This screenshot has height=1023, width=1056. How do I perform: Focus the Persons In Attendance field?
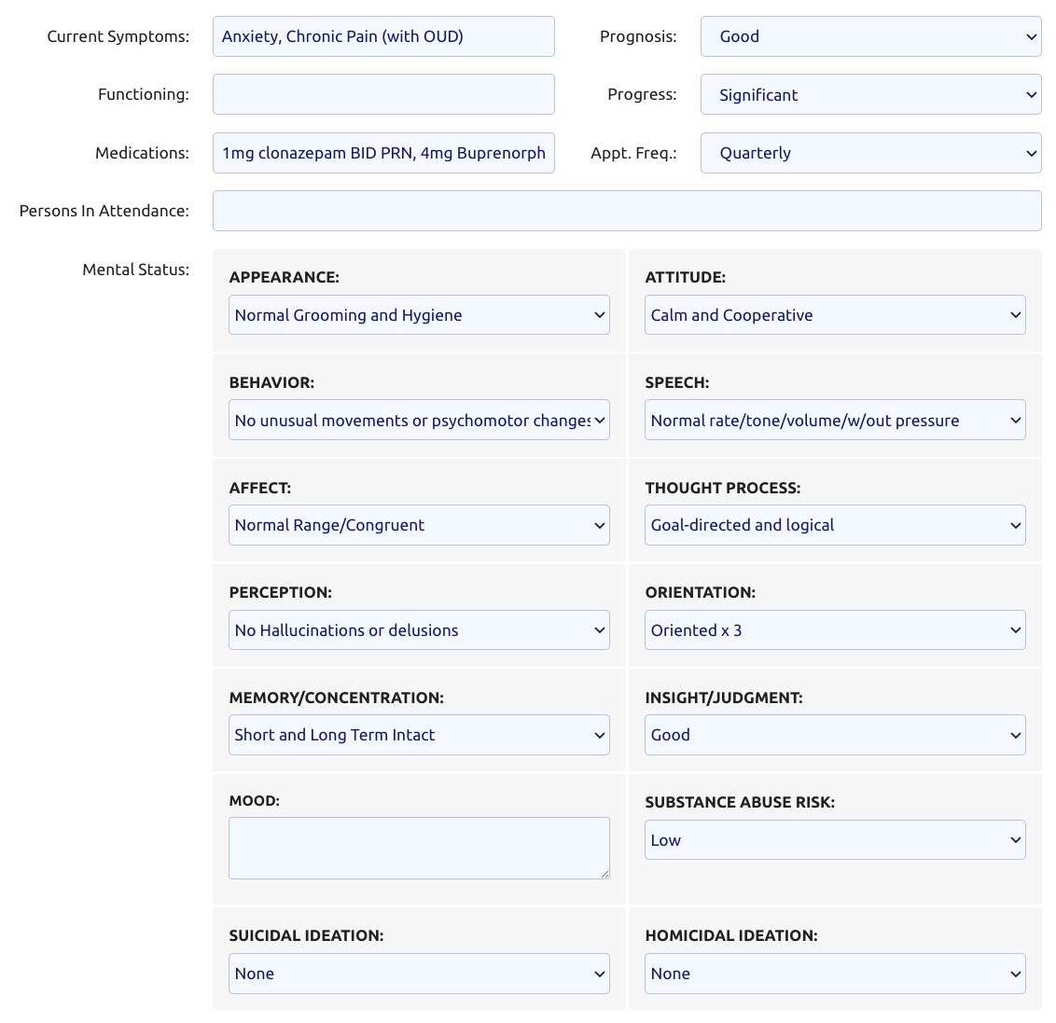[627, 211]
